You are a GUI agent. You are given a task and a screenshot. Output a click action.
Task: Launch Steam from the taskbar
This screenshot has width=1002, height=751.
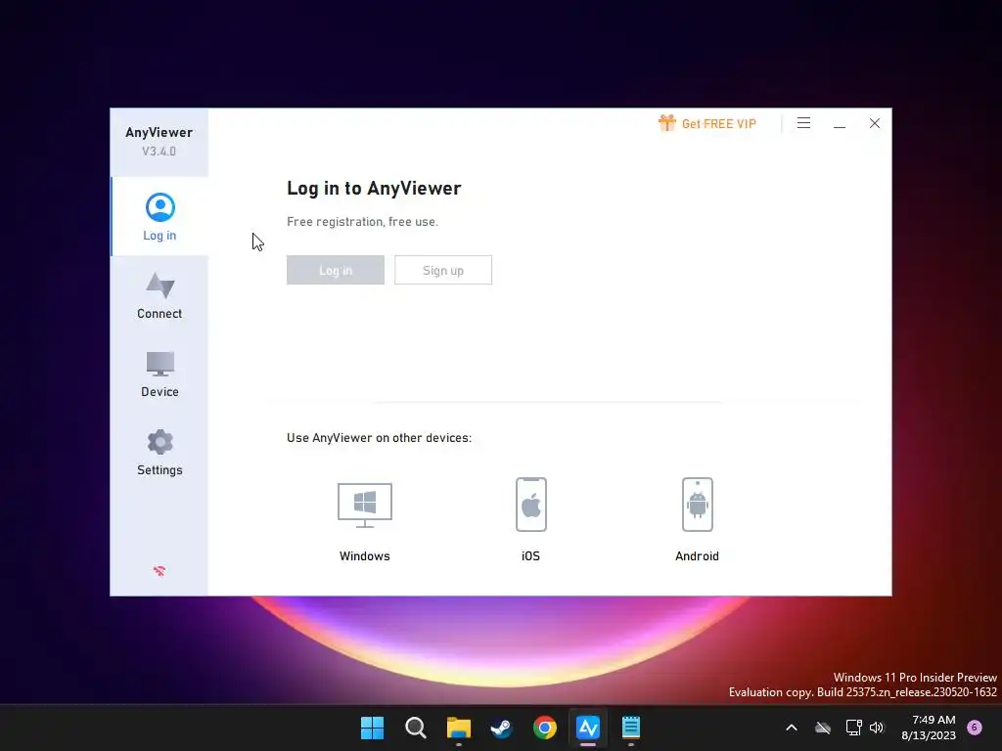coord(502,728)
